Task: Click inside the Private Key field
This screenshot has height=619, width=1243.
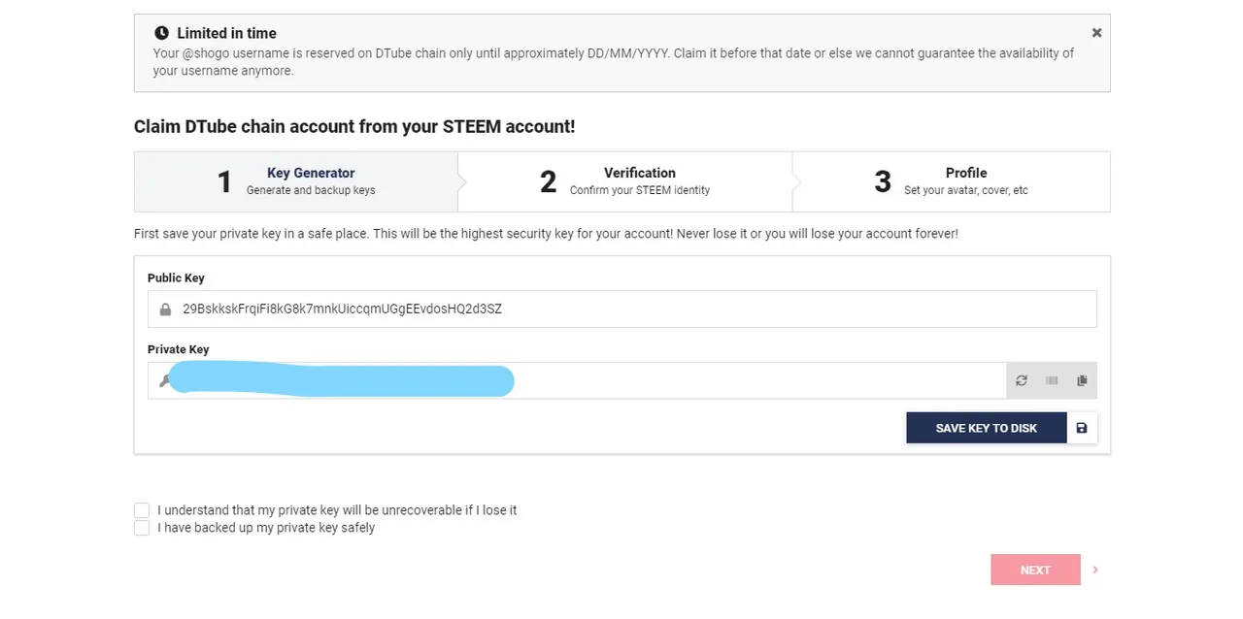Action: 577,381
